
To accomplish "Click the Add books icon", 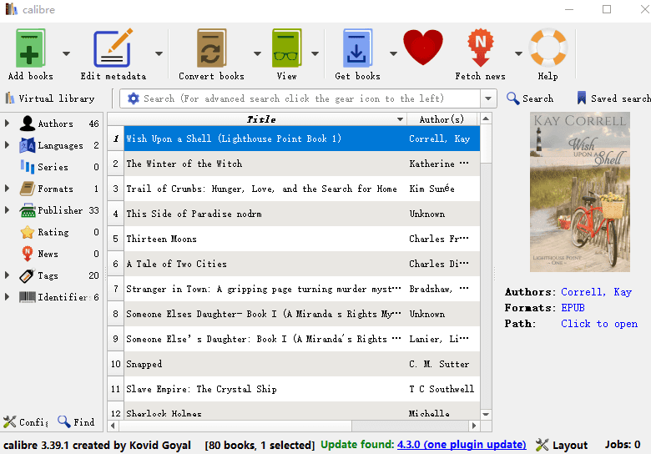I will [32, 48].
